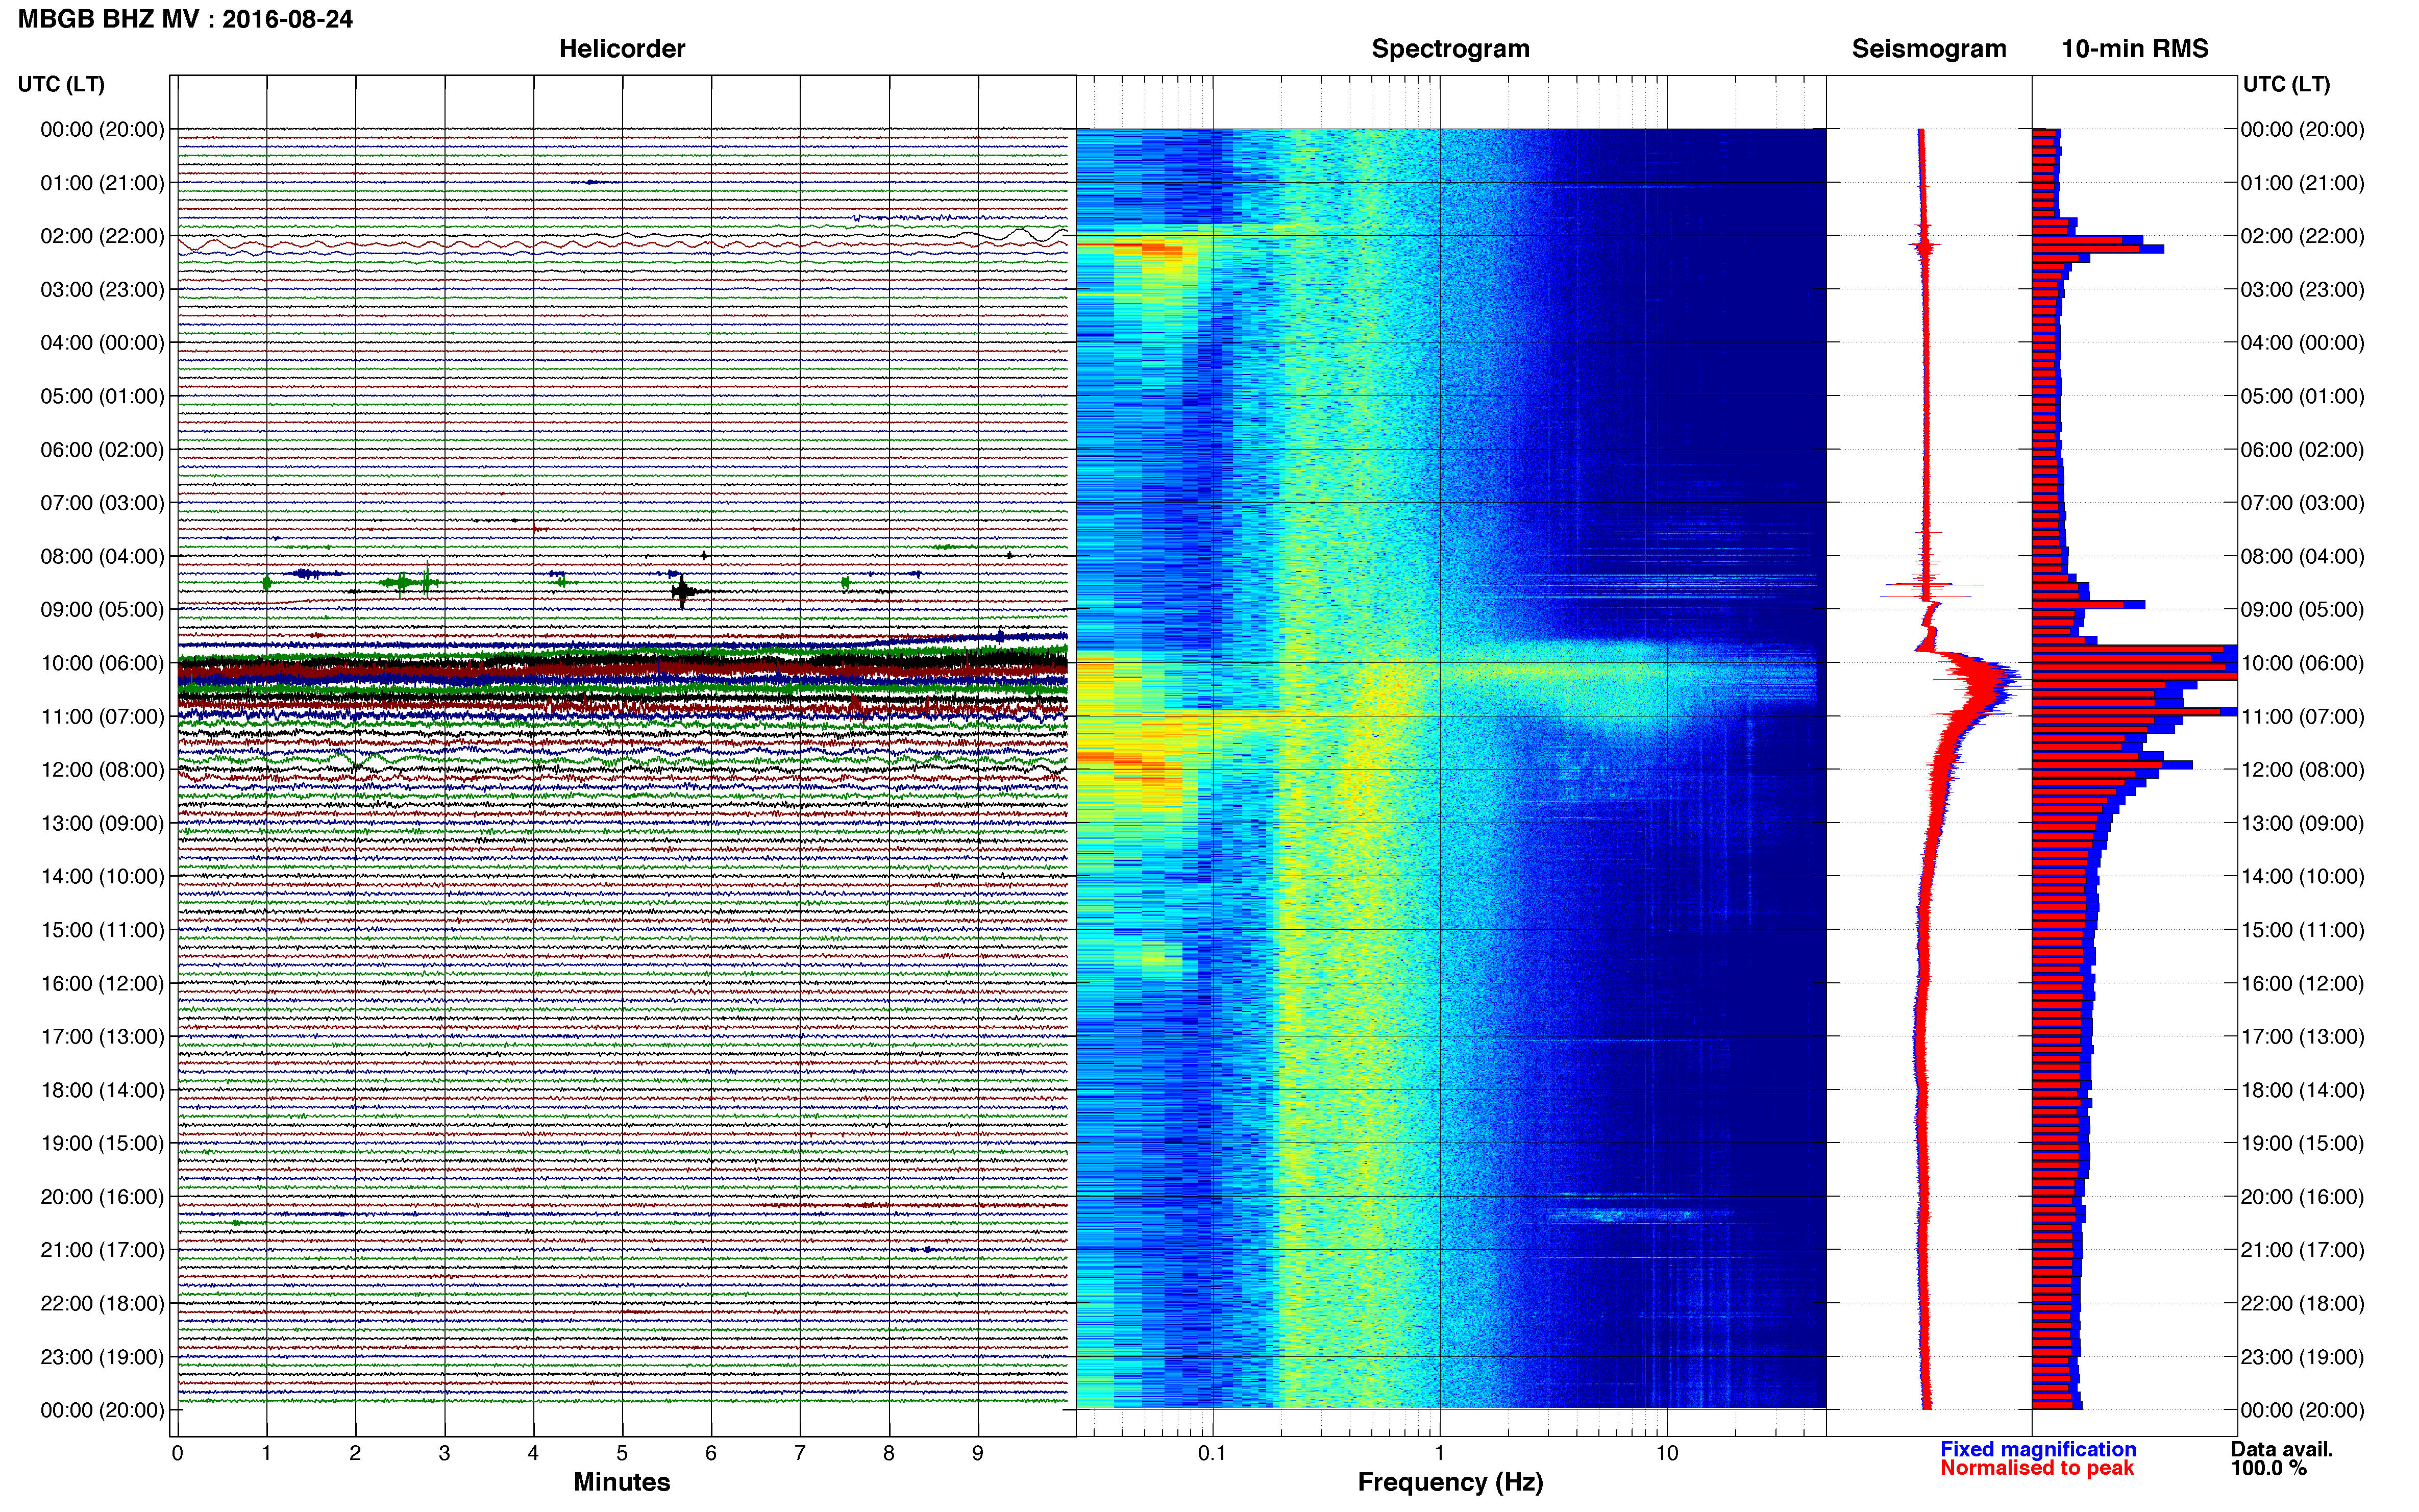
Task: Click the 5 tick on Minutes axis
Action: (x=622, y=1453)
